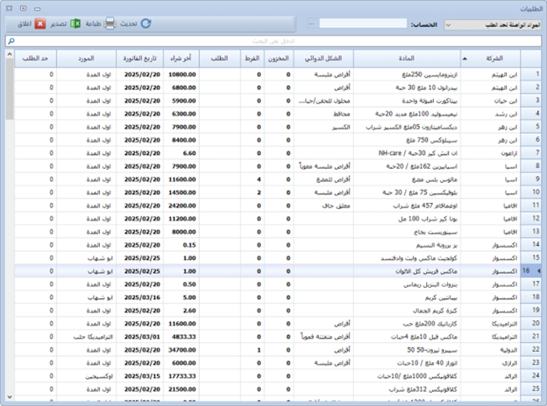Click price cell 21500.00
547x406 pixels.
click(181, 389)
